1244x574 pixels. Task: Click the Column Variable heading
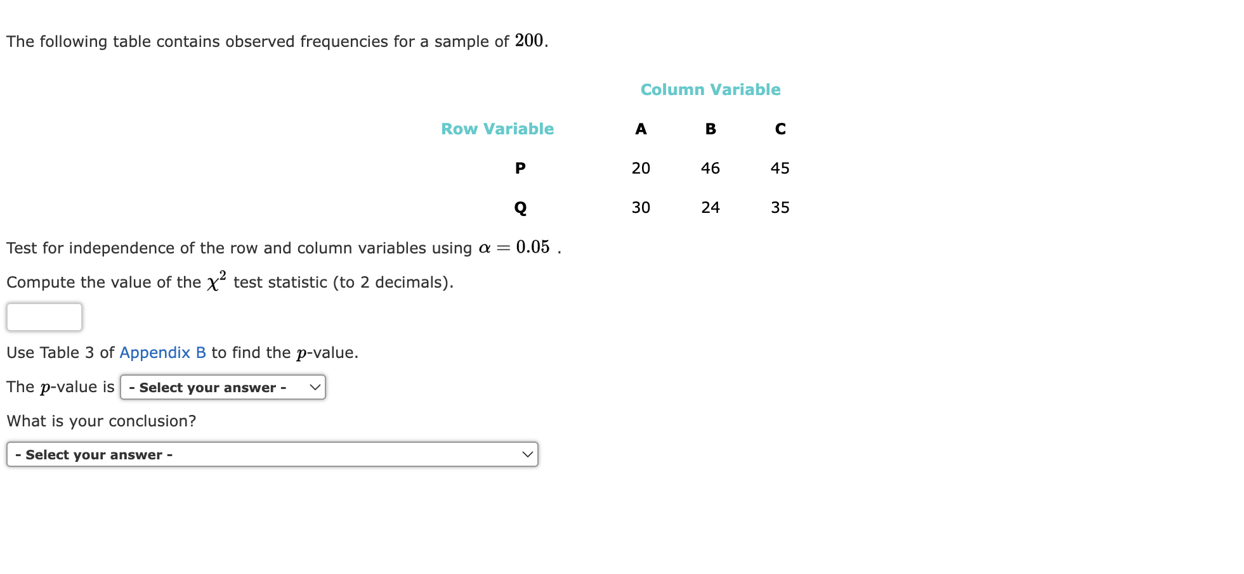(x=710, y=89)
